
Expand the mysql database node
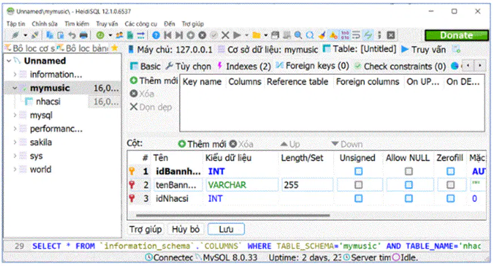point(15,115)
